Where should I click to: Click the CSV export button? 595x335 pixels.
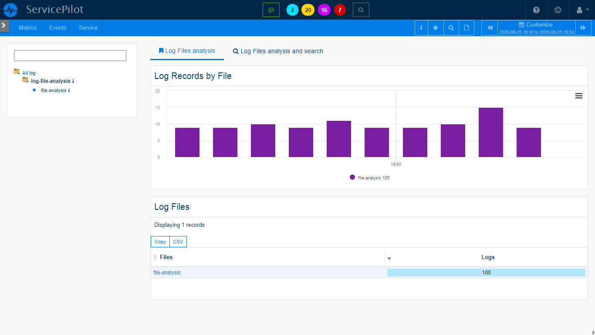178,242
